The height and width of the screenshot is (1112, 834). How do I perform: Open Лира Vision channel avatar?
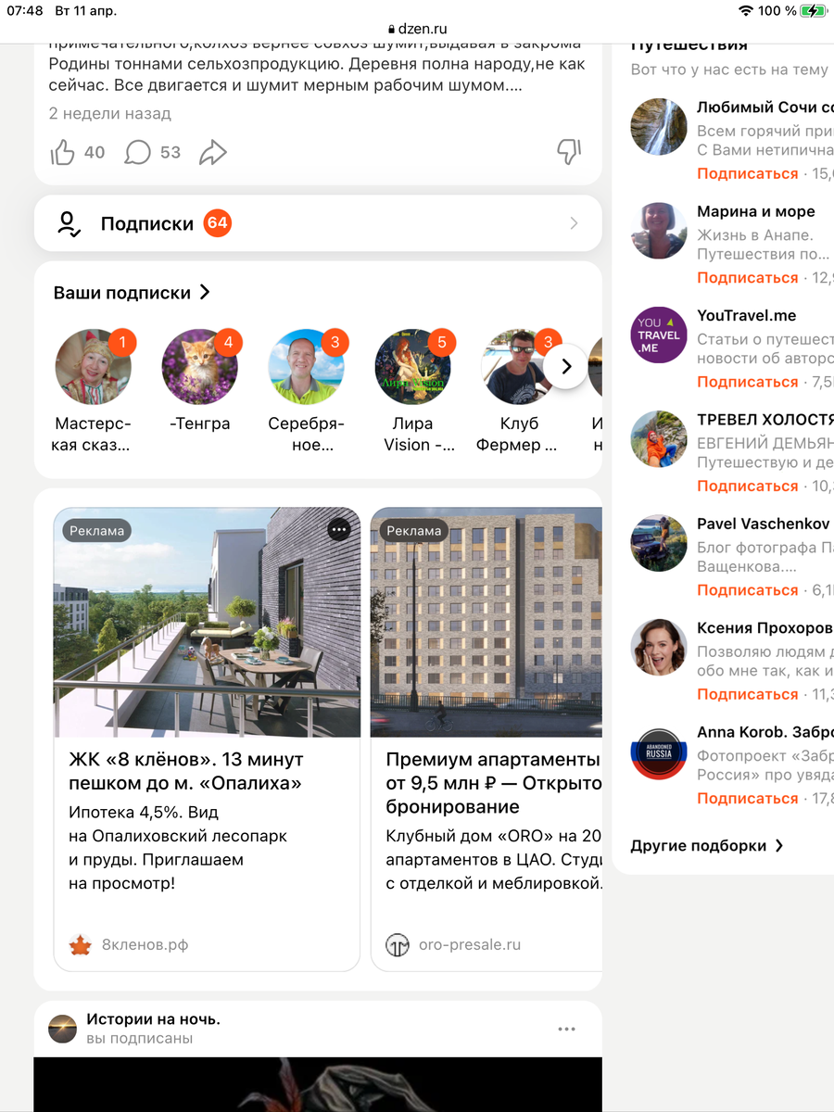tap(413, 367)
